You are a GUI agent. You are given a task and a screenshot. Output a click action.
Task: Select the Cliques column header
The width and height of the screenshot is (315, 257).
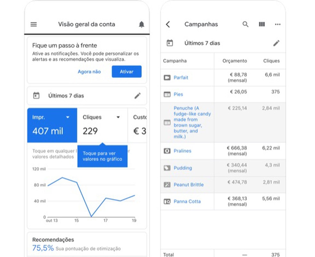(271, 61)
